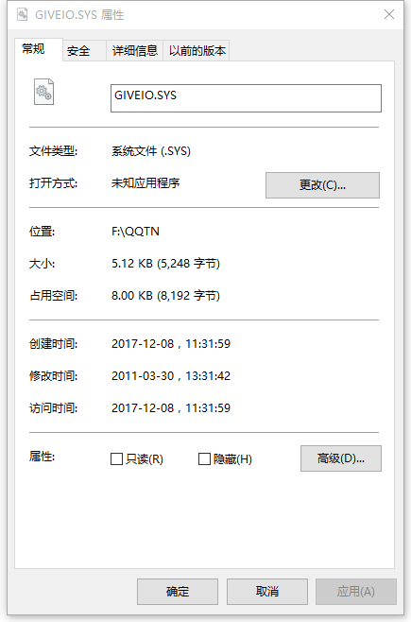Click the 系统文件 (.SYS) file type text

pyautogui.click(x=151, y=150)
